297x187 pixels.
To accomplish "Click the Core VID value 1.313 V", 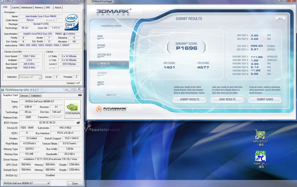I will point(56,28).
